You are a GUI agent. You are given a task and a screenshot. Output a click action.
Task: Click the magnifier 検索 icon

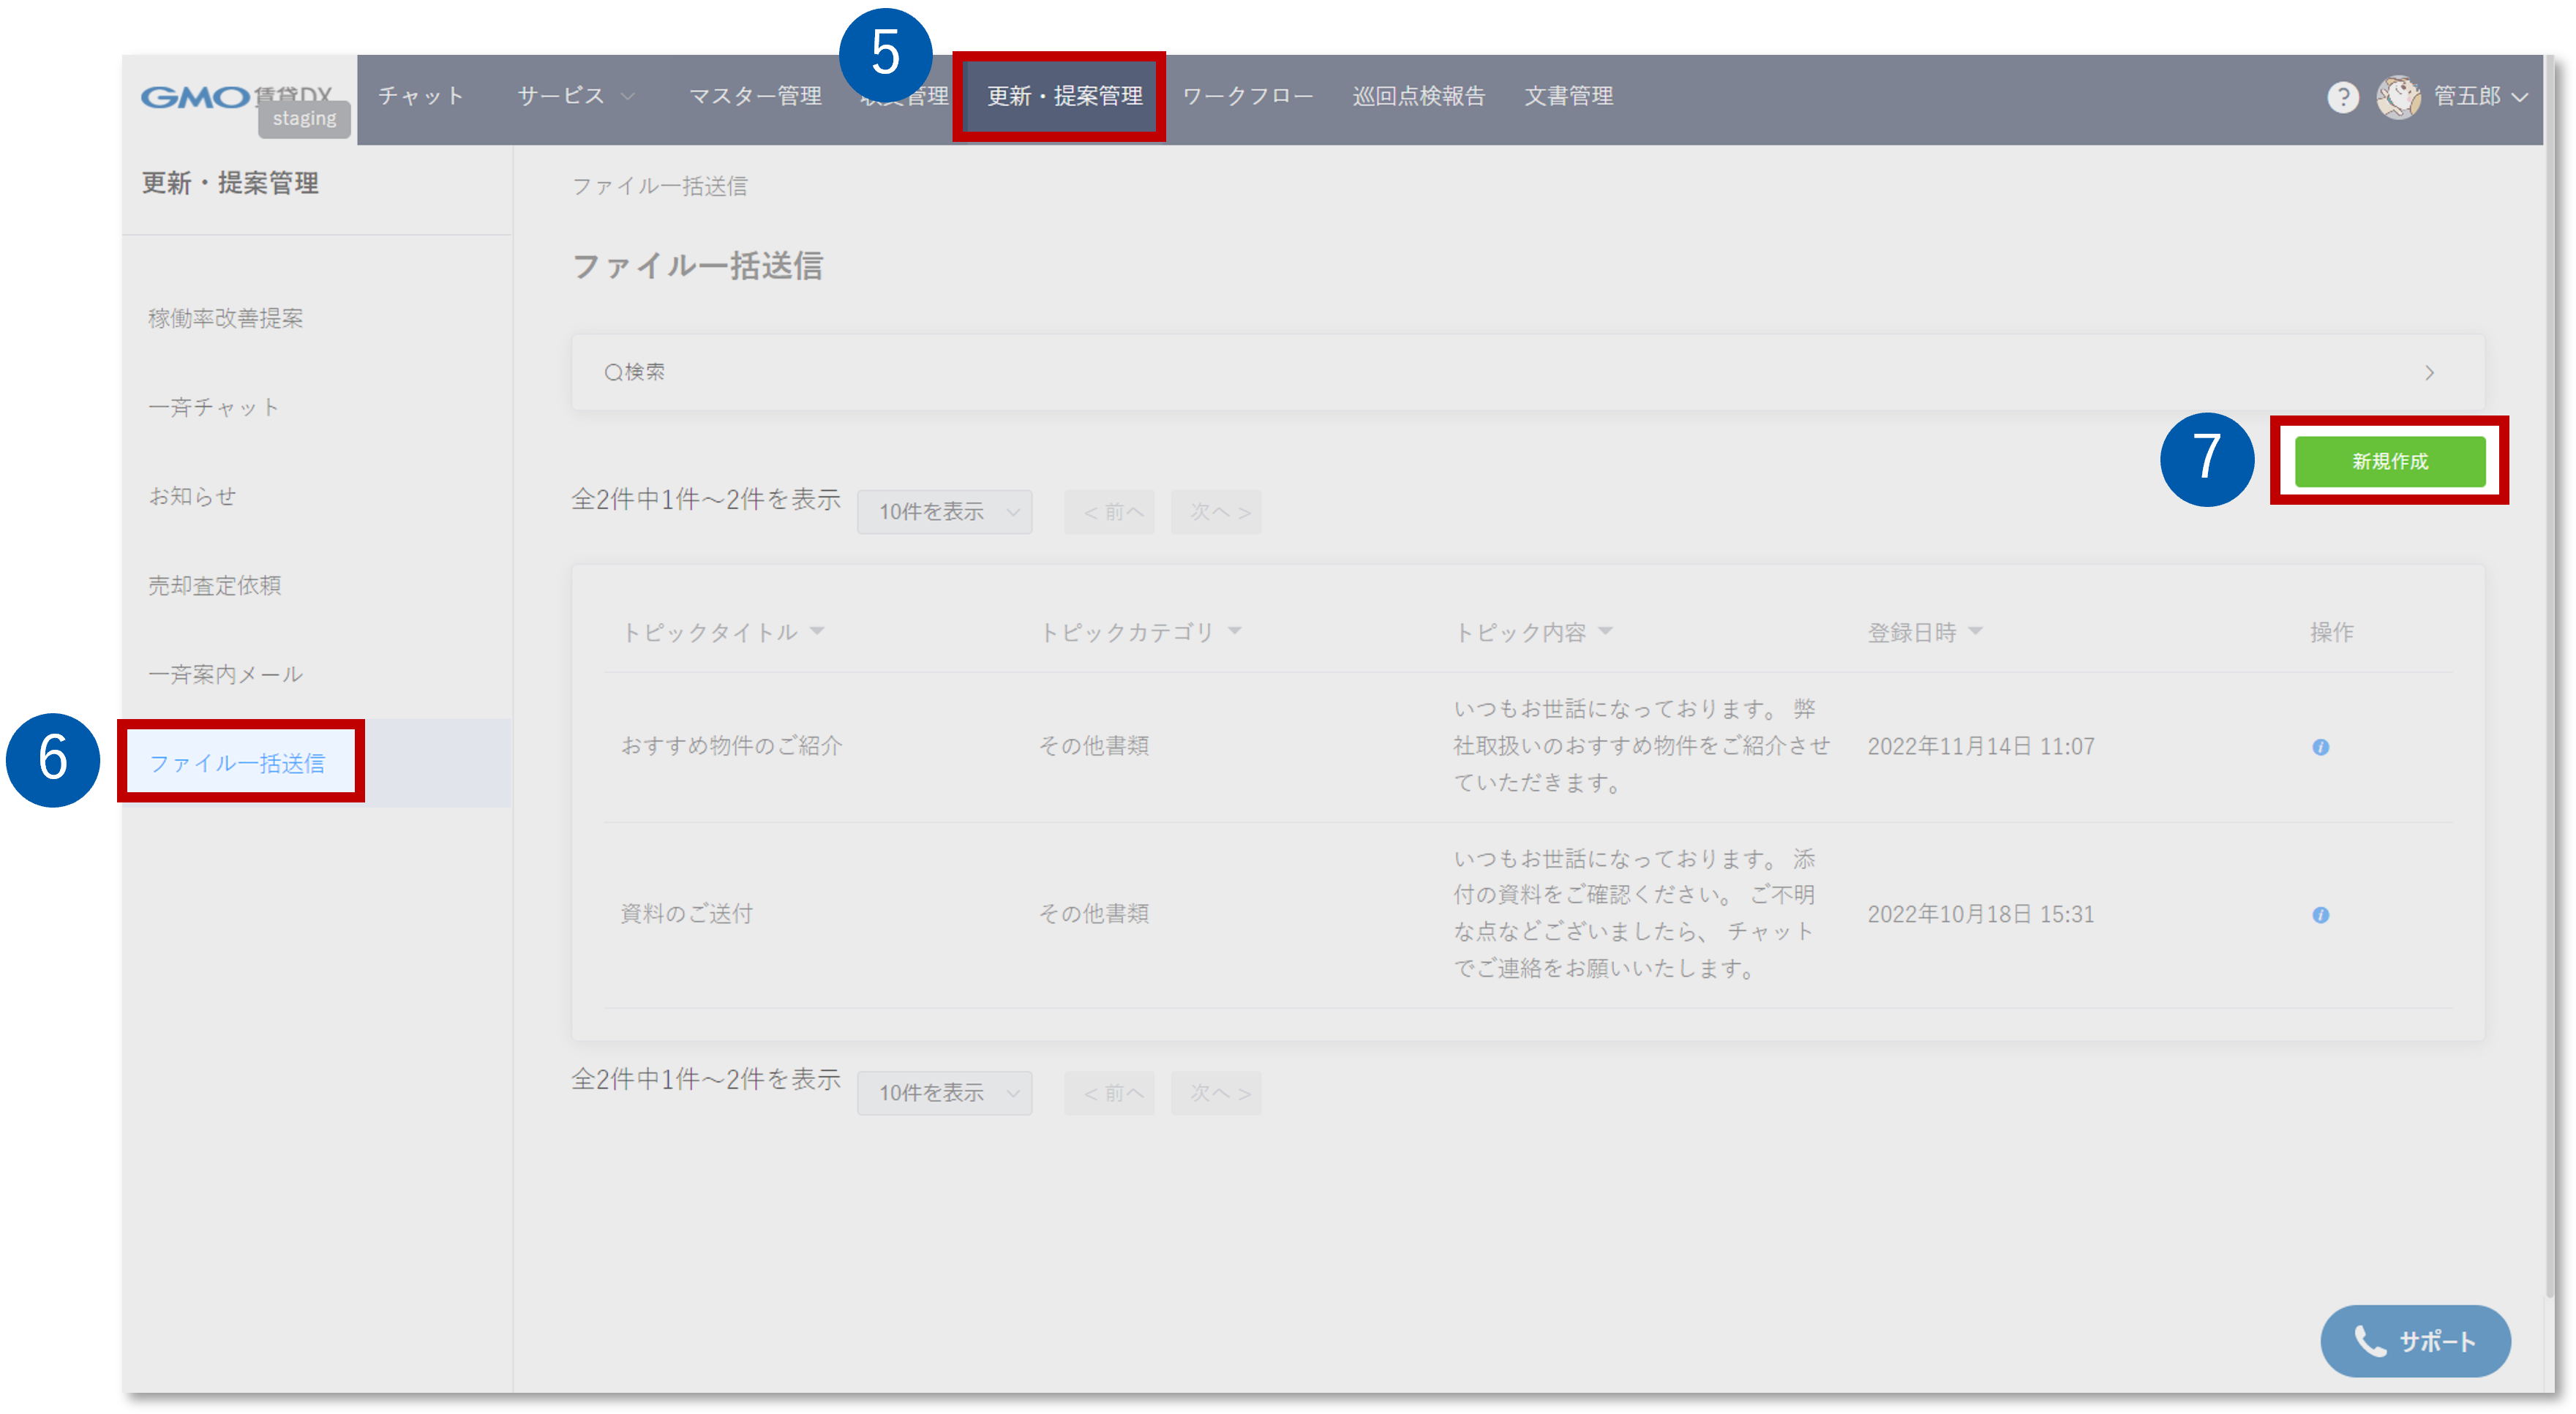click(x=612, y=373)
